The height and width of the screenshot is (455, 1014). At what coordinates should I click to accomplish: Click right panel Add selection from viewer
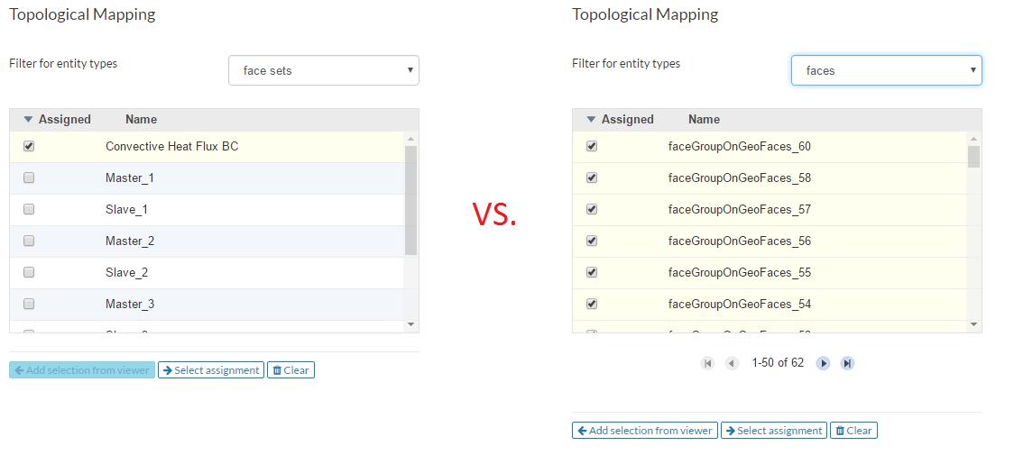click(x=644, y=431)
